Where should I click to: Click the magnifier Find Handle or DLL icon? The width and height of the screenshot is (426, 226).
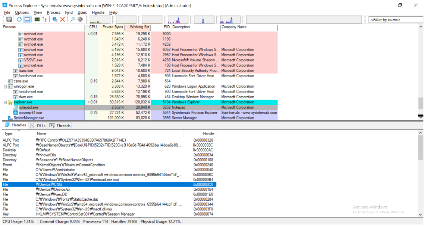pyautogui.click(x=72, y=19)
